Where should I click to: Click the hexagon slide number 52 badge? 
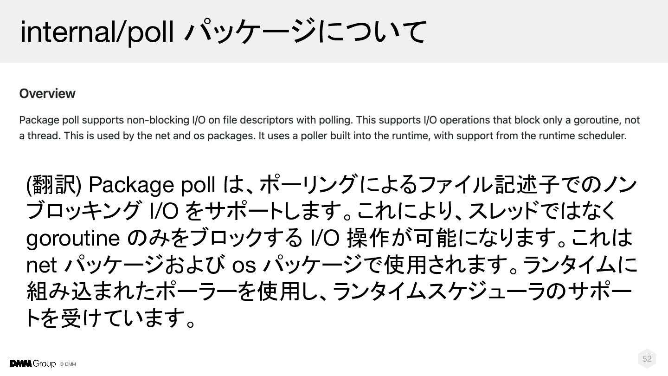click(x=647, y=358)
